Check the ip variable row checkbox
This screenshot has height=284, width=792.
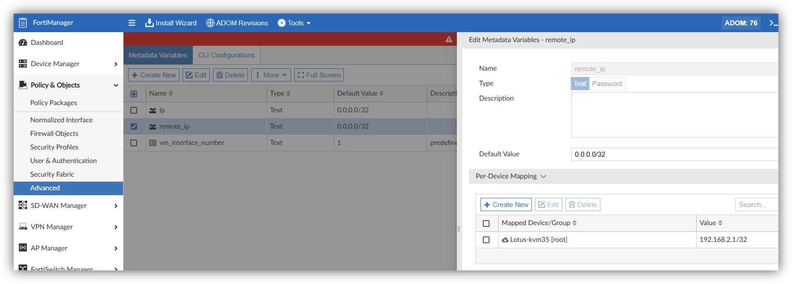(x=134, y=110)
